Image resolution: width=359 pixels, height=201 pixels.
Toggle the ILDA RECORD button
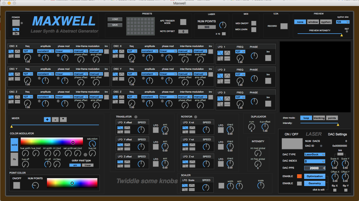[284, 26]
